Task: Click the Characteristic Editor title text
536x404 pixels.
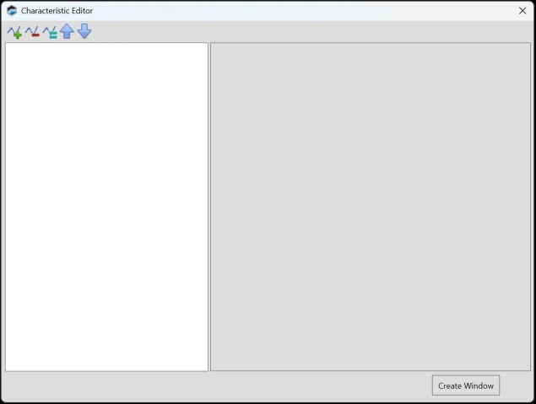Action: coord(57,11)
